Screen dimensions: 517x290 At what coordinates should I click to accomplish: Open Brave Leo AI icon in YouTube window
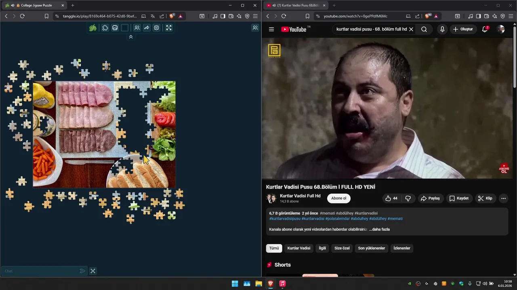click(x=494, y=16)
